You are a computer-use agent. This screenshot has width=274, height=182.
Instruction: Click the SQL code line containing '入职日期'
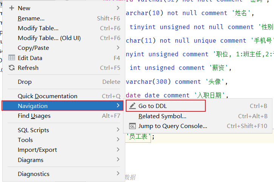click(177, 95)
